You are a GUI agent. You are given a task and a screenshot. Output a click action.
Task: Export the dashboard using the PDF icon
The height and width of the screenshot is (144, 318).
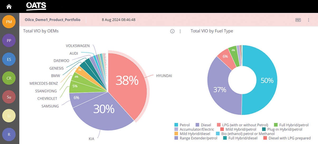pyautogui.click(x=298, y=20)
